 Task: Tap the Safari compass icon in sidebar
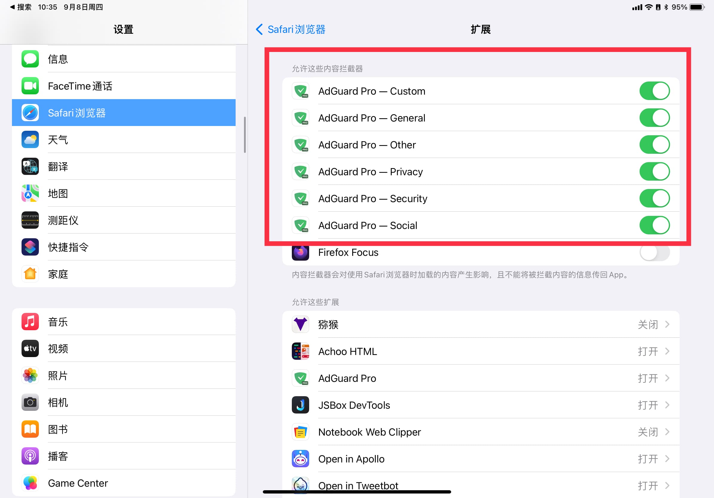click(30, 112)
